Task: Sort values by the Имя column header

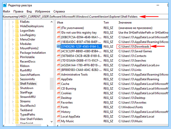Action: (x=60, y=23)
